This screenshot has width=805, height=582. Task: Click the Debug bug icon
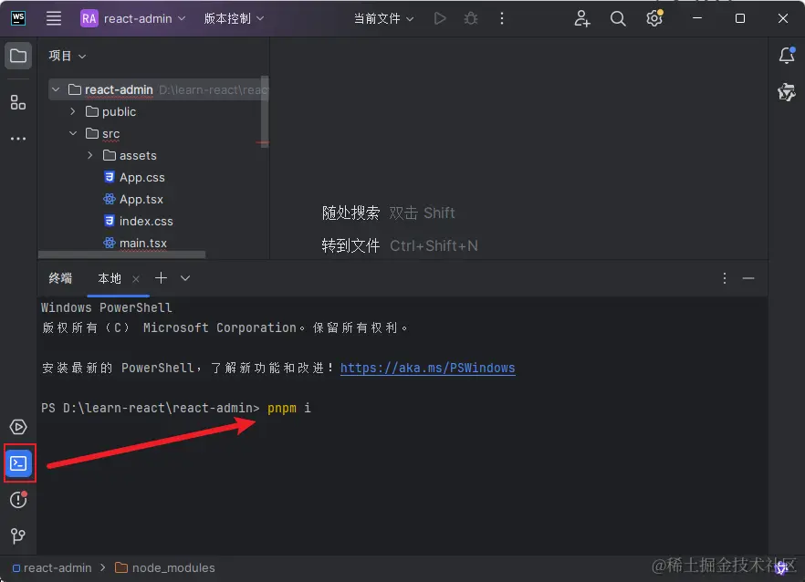tap(471, 18)
